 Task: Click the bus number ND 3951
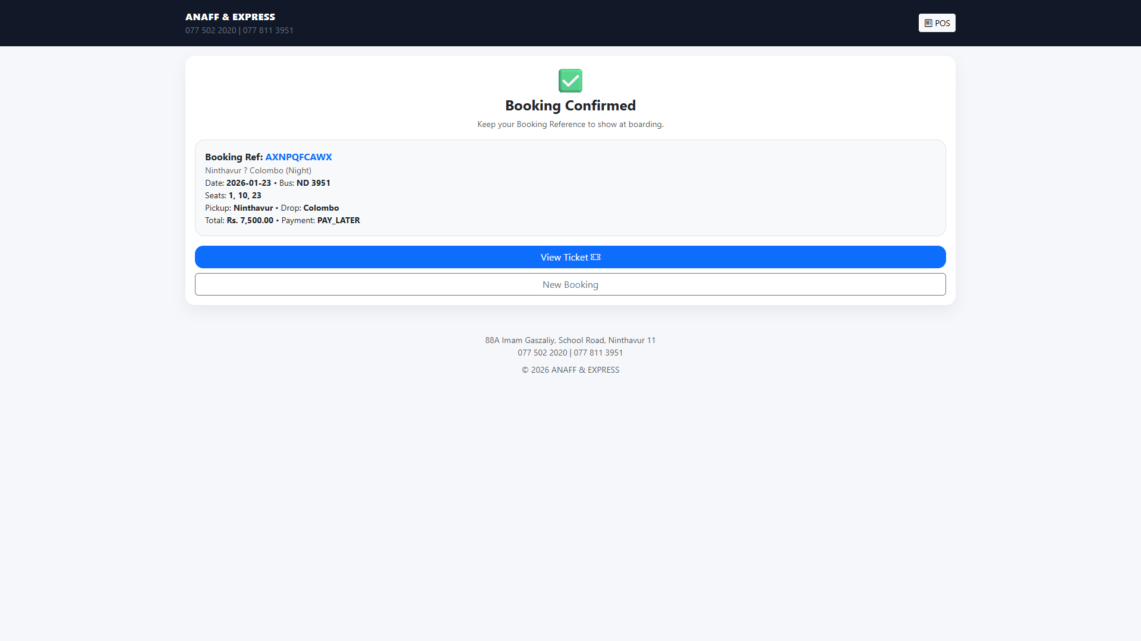[313, 183]
